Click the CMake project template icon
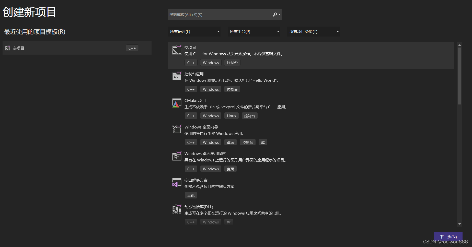This screenshot has width=472, height=247. tap(177, 103)
